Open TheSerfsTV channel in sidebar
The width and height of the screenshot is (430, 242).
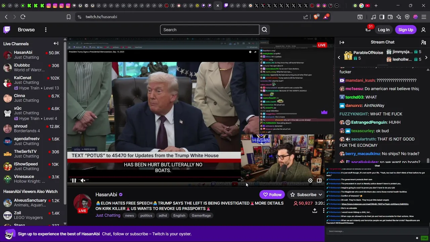click(x=32, y=154)
